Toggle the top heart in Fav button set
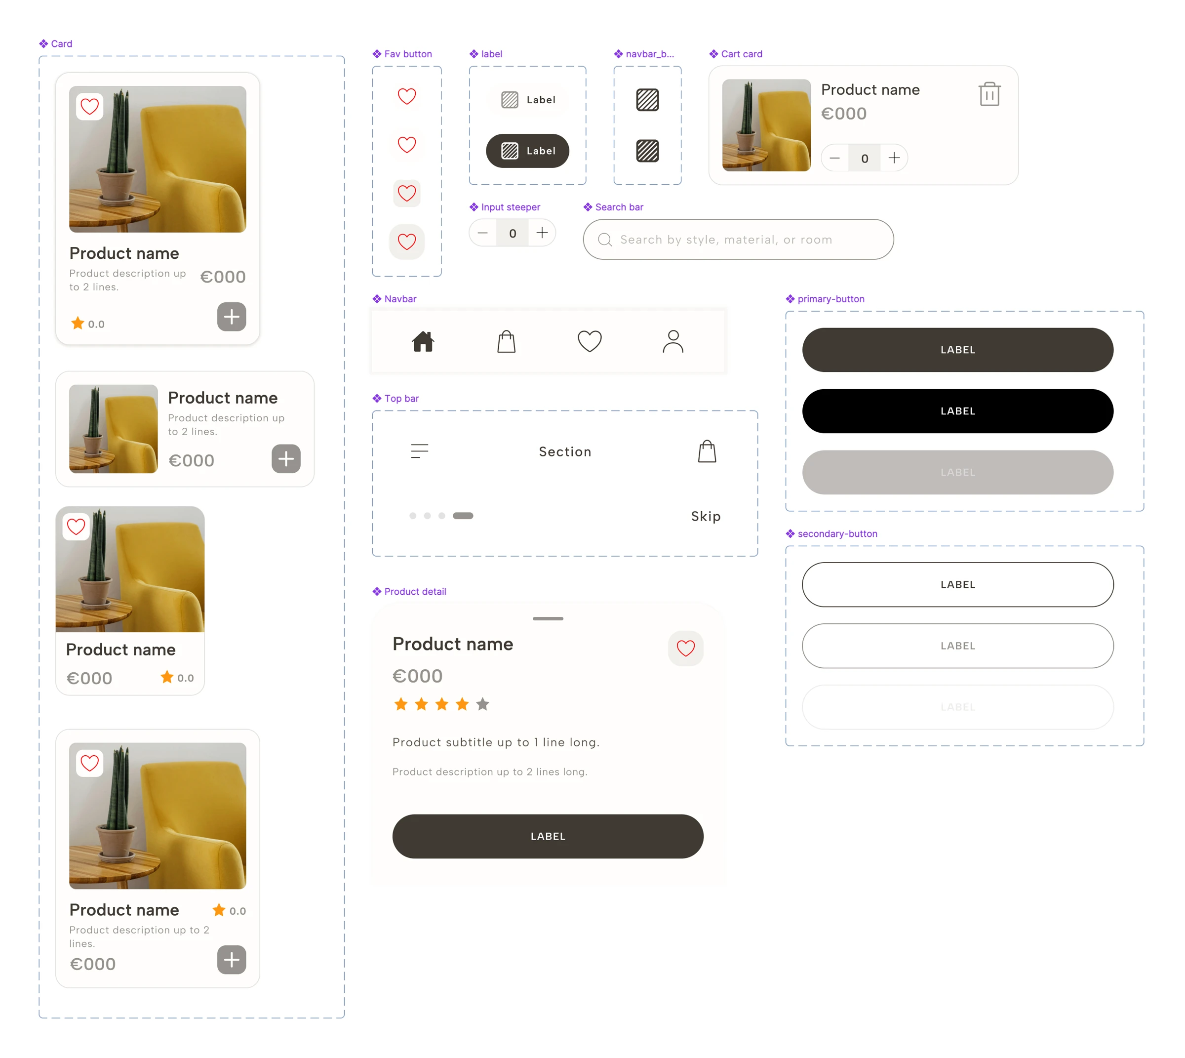Viewport: 1185px width, 1058px height. pyautogui.click(x=406, y=96)
